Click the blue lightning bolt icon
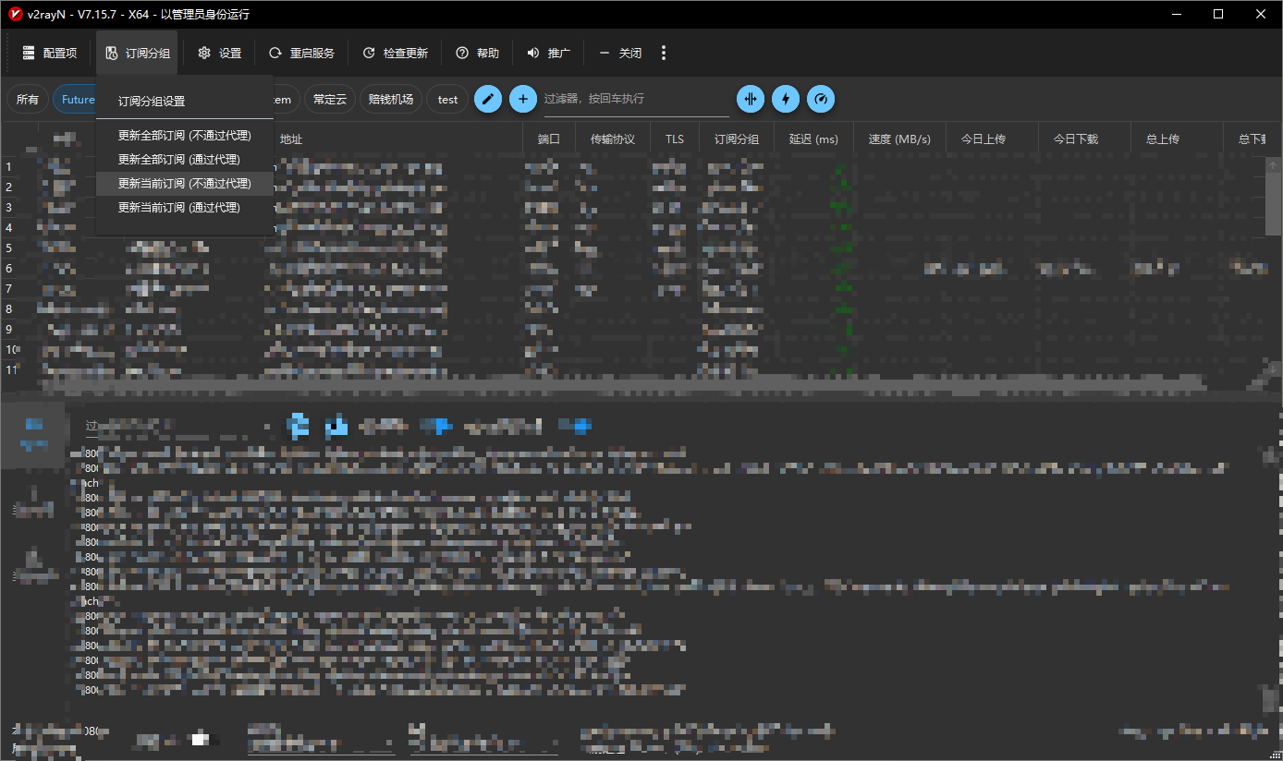This screenshot has height=761, width=1283. point(786,99)
